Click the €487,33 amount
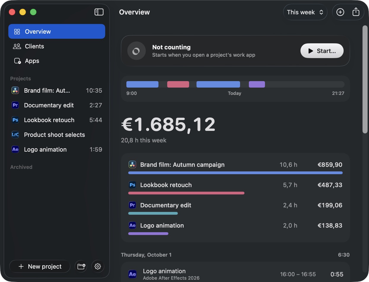This screenshot has height=282, width=369. click(330, 185)
